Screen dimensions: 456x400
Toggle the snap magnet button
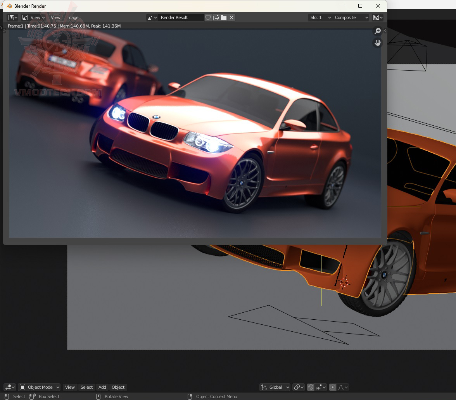311,387
